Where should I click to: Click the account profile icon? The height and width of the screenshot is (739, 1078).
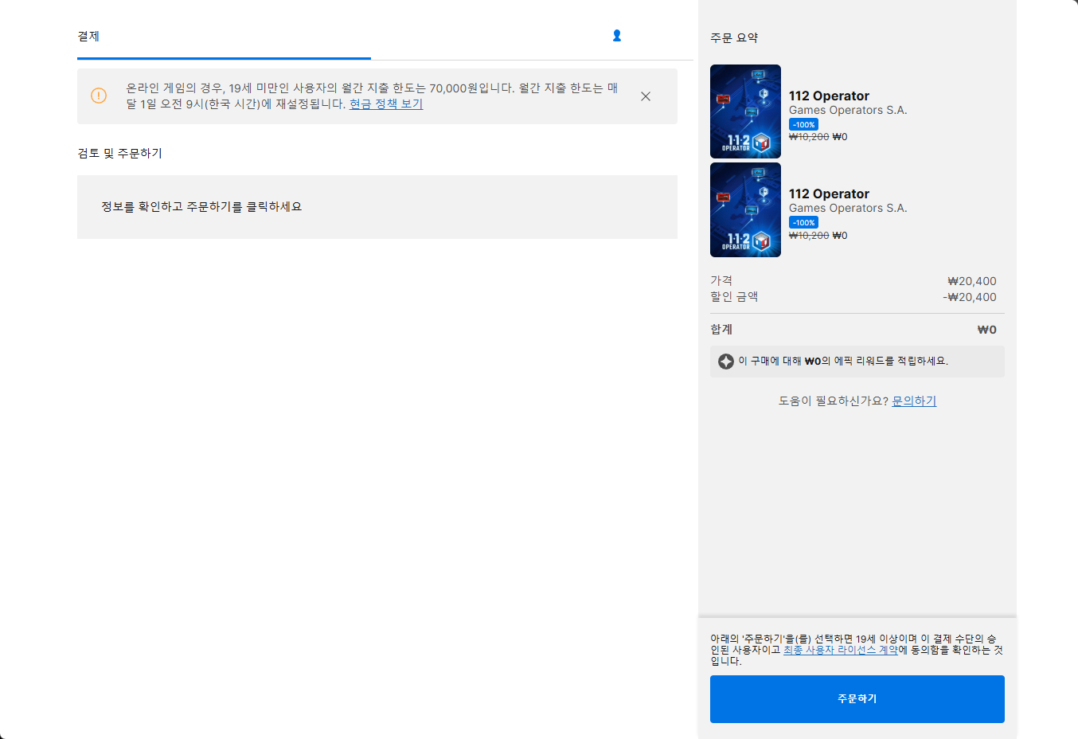(x=617, y=36)
